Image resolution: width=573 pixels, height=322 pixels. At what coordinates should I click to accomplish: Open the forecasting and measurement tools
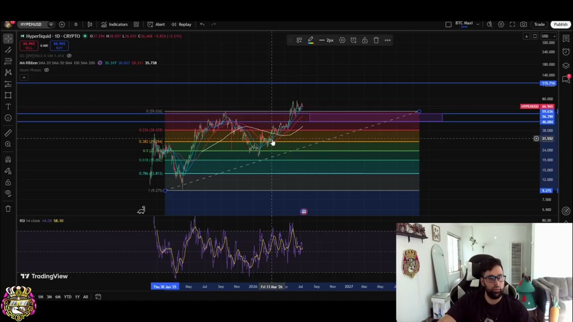pyautogui.click(x=8, y=84)
